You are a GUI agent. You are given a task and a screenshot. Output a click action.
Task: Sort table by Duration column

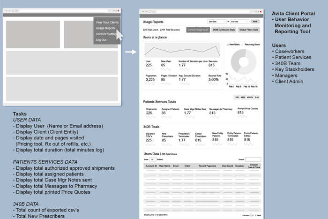tap(239, 166)
